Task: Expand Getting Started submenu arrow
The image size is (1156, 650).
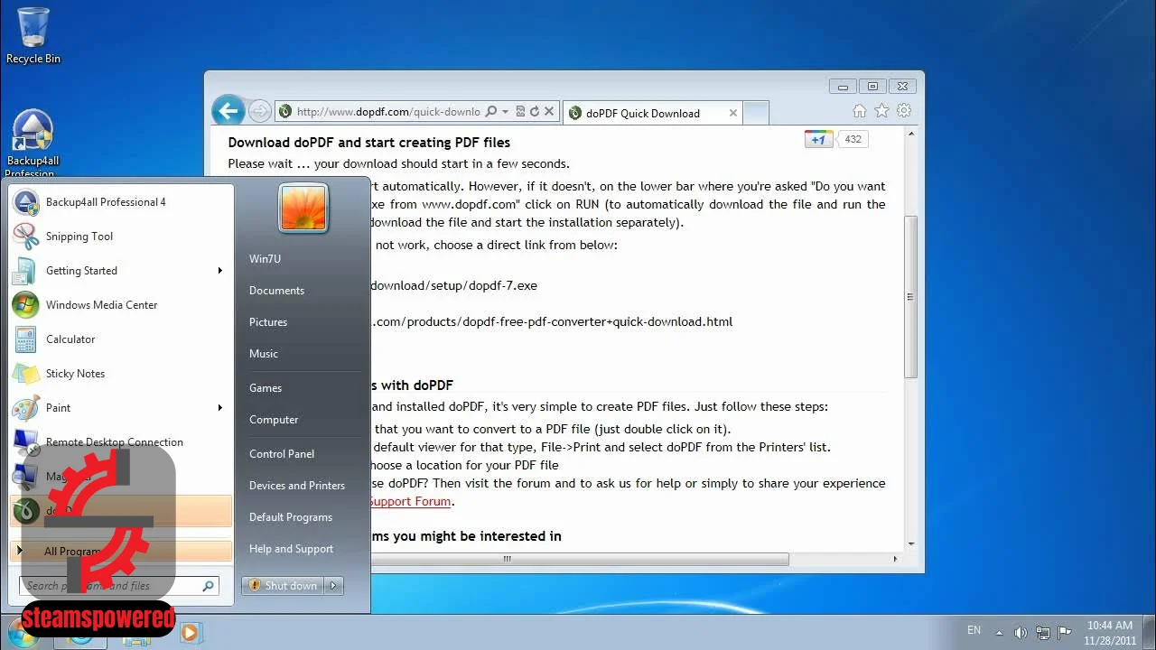Action: click(219, 271)
